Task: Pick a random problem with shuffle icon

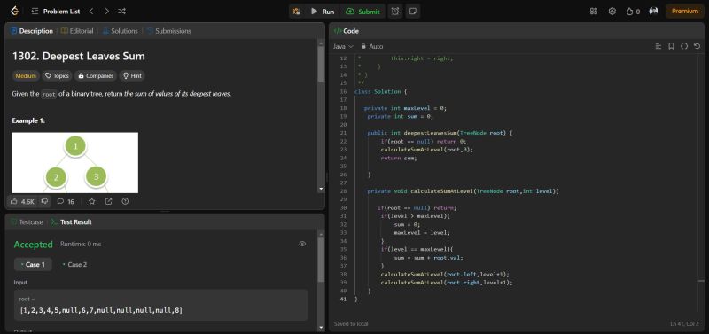Action: [121, 12]
